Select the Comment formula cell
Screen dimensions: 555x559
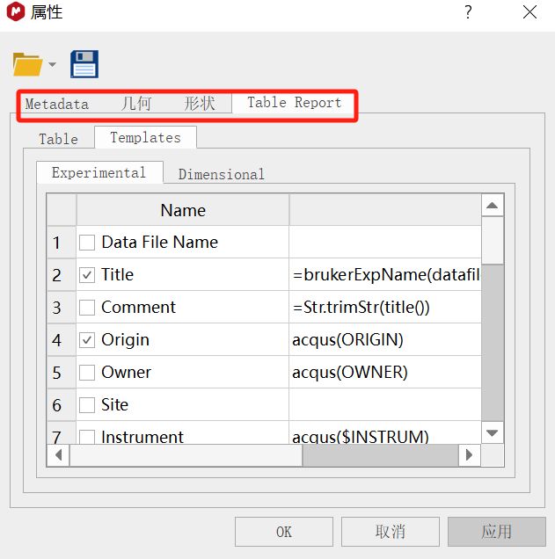[x=385, y=308]
